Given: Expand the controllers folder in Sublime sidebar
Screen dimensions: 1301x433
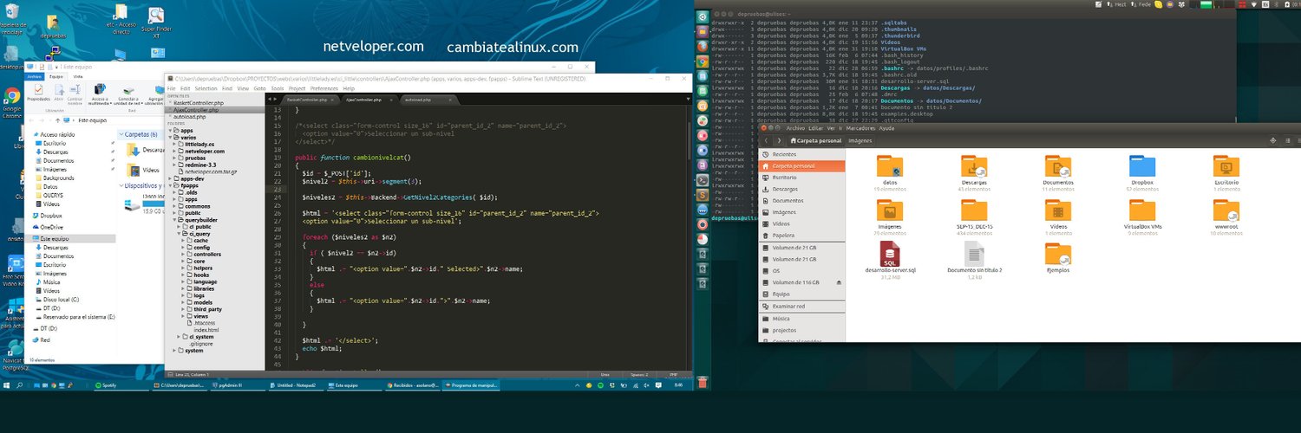Looking at the screenshot, I should [x=185, y=254].
